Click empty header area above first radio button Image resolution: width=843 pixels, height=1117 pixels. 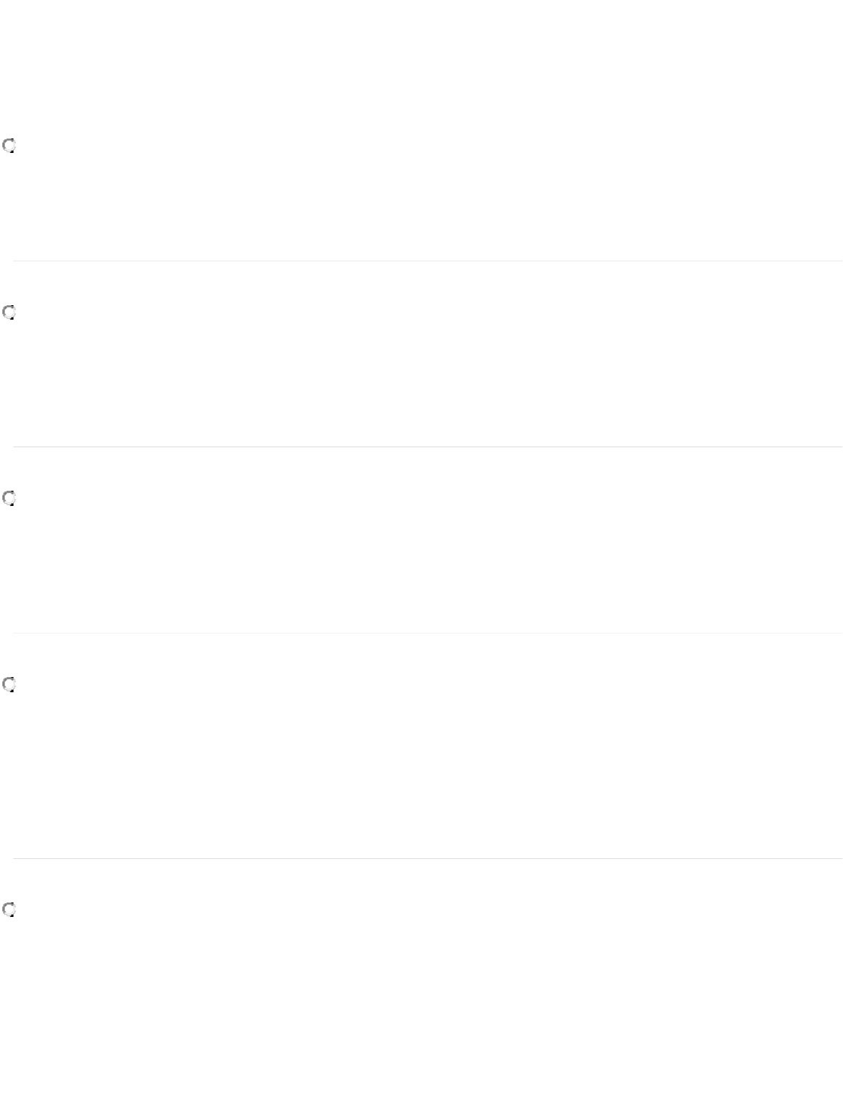421,65
